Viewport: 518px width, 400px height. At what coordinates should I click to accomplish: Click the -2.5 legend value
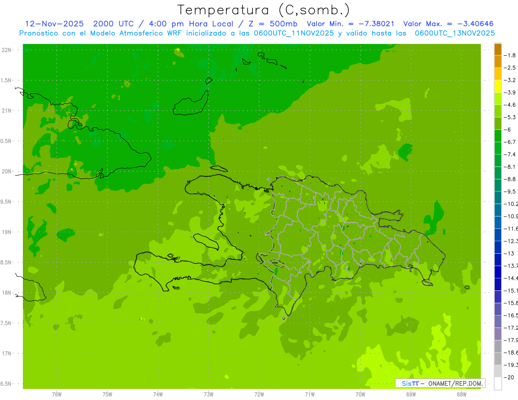pos(510,68)
